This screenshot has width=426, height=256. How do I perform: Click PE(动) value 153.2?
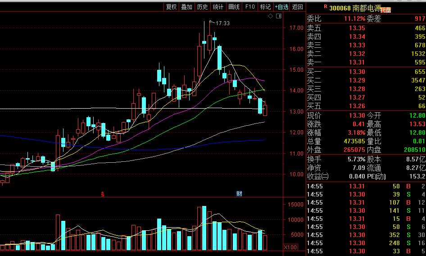point(417,176)
